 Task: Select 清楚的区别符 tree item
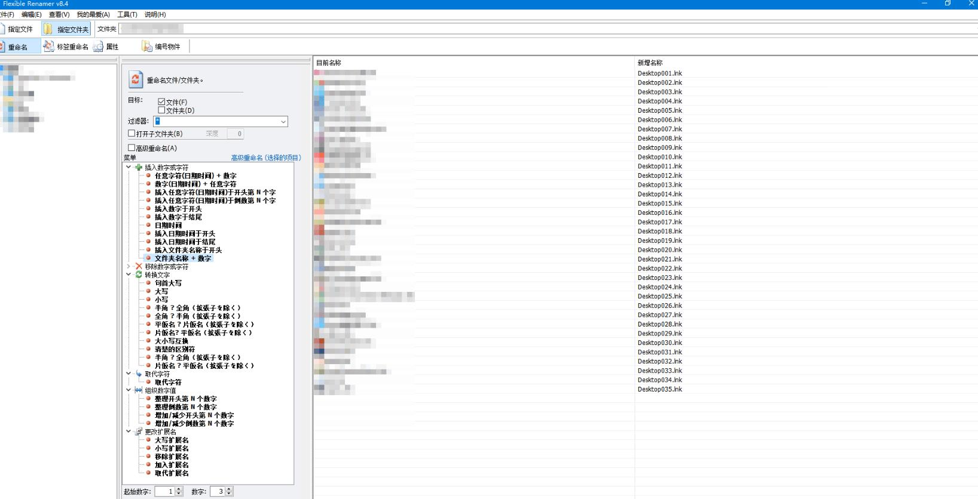pos(175,349)
